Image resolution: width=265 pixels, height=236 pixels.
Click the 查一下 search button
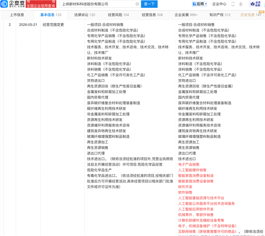coord(149,4)
